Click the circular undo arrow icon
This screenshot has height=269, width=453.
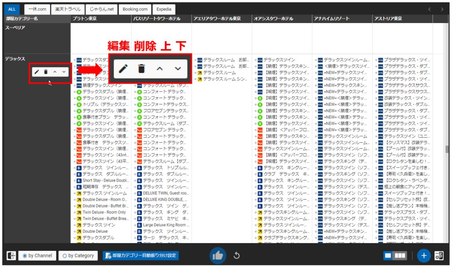237,255
